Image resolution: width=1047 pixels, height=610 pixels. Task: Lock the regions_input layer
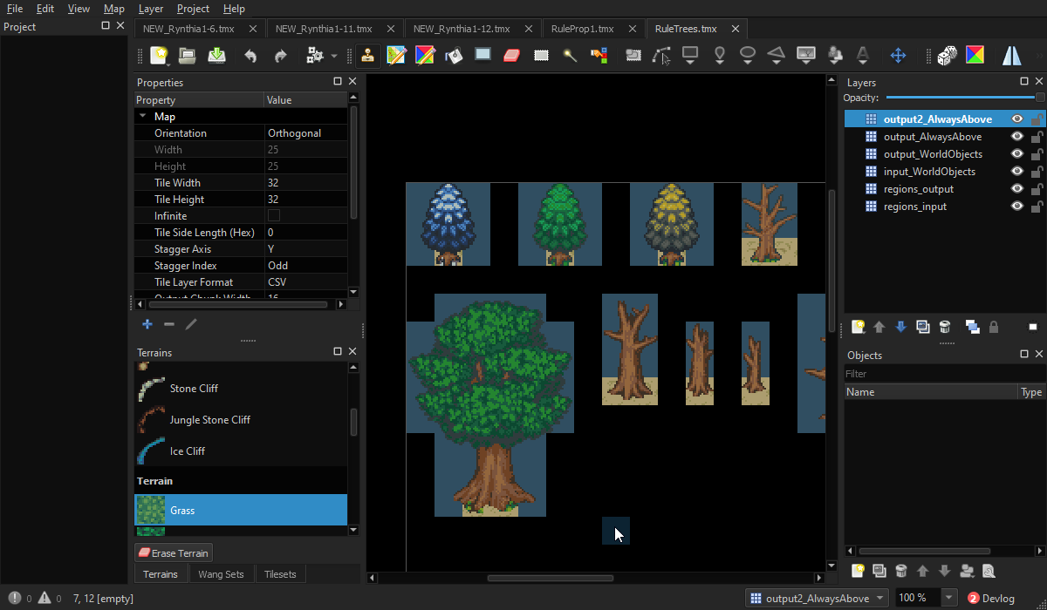click(1037, 207)
